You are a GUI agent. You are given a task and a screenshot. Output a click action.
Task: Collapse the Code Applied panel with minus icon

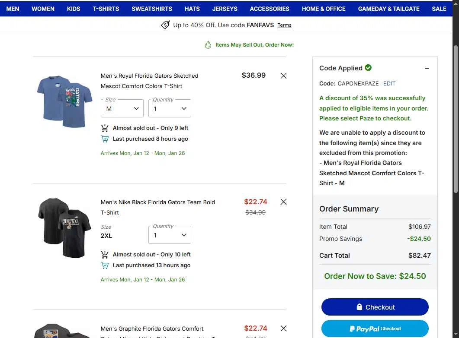pos(427,68)
